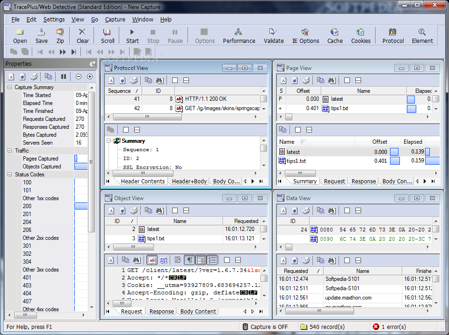Open the Element tool
Viewport: 449px width, 335px height.
[422, 36]
